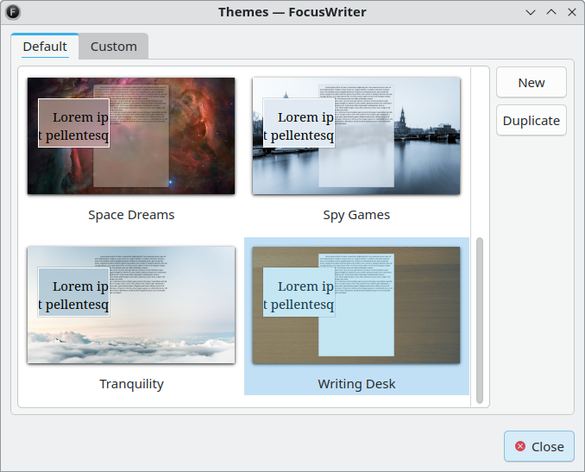Click the Lorem ipsum preview on Spy Games
The width and height of the screenshot is (585, 472).
pyautogui.click(x=299, y=123)
